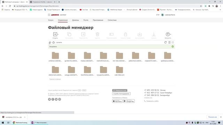Image resolution: width=223 pixels, height=125 pixels.
Task: Switch to list view
Action: 169,42
